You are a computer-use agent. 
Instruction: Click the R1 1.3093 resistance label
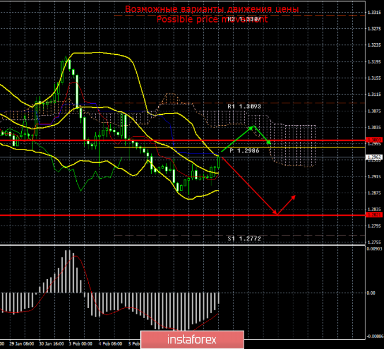[x=245, y=107]
